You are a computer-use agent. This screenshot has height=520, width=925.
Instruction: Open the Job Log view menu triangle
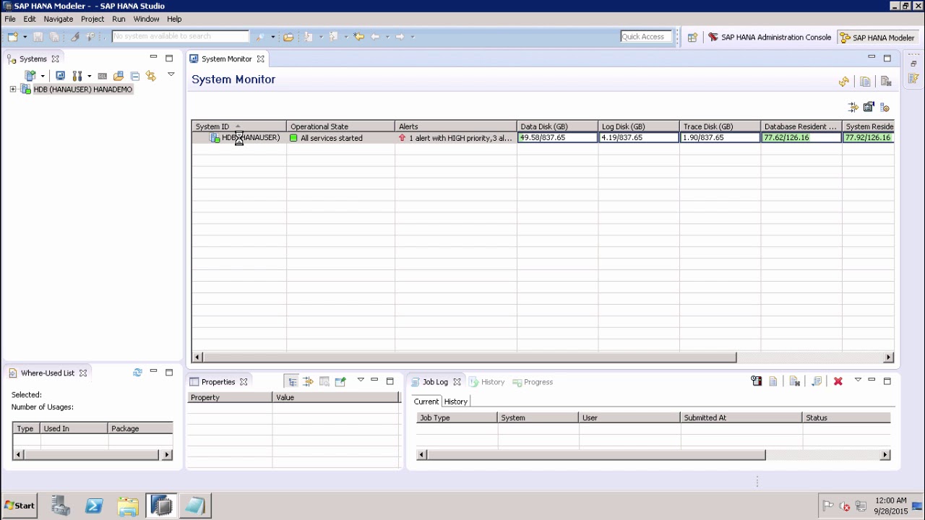[x=858, y=380]
